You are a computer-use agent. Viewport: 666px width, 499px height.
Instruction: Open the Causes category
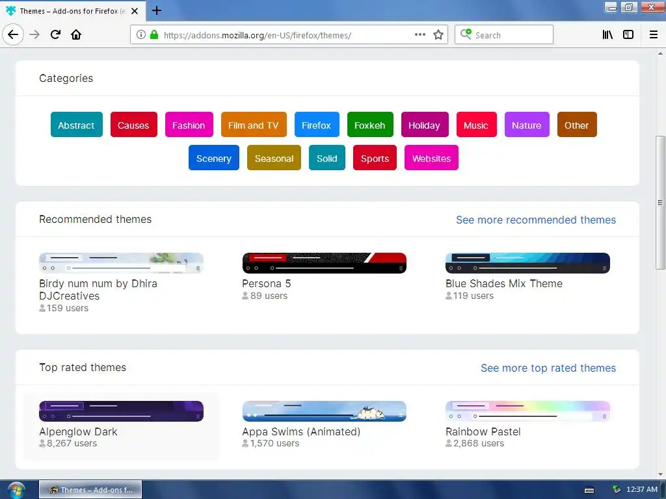point(133,125)
